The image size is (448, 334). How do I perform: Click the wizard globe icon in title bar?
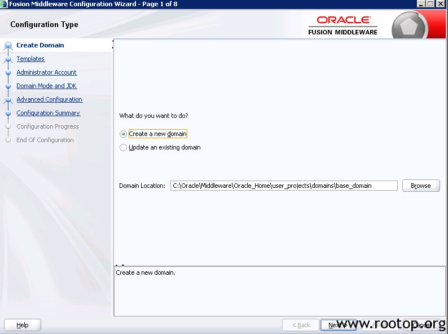coord(4,5)
